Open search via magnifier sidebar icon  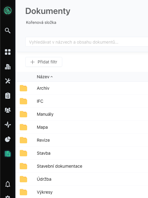click(x=8, y=31)
